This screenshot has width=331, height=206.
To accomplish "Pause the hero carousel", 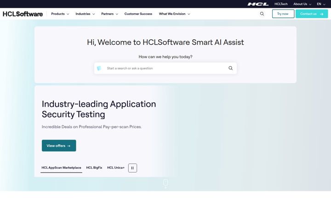I will (132, 168).
